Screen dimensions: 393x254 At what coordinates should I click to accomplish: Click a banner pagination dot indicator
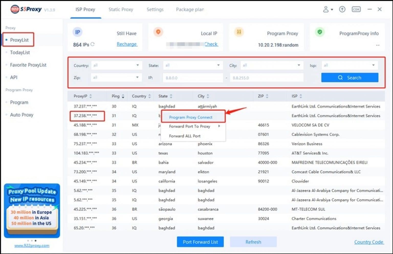(32, 240)
